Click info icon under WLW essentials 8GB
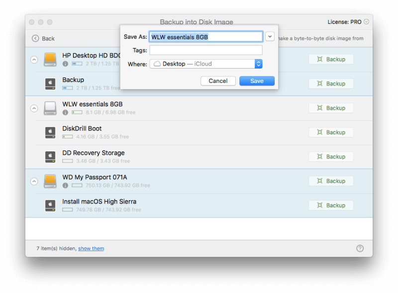The width and height of the screenshot is (398, 293). [x=65, y=112]
